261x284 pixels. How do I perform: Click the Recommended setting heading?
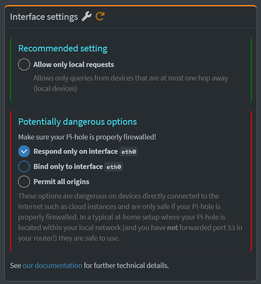coord(63,48)
